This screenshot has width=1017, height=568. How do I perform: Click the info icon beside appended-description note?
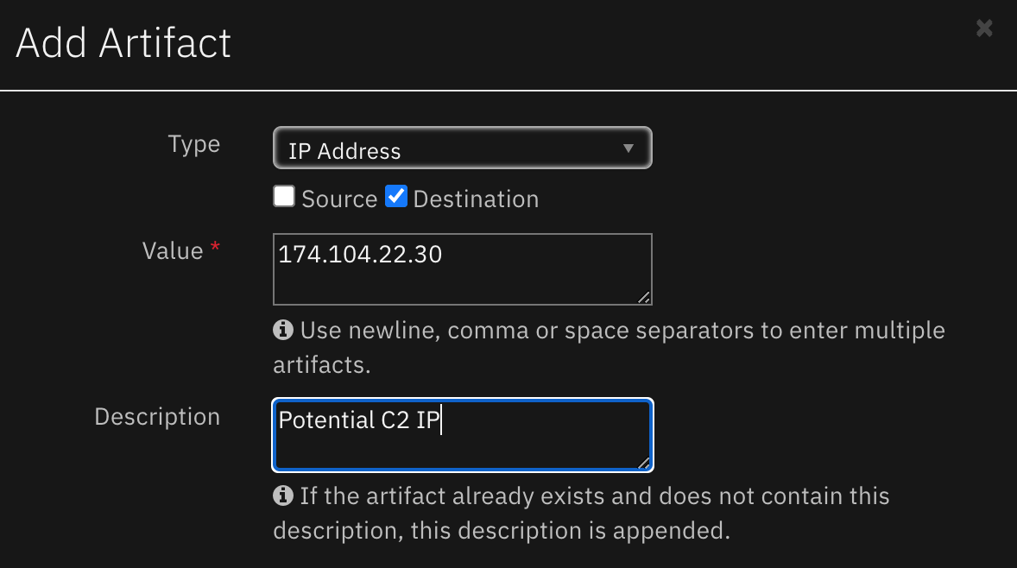(282, 495)
